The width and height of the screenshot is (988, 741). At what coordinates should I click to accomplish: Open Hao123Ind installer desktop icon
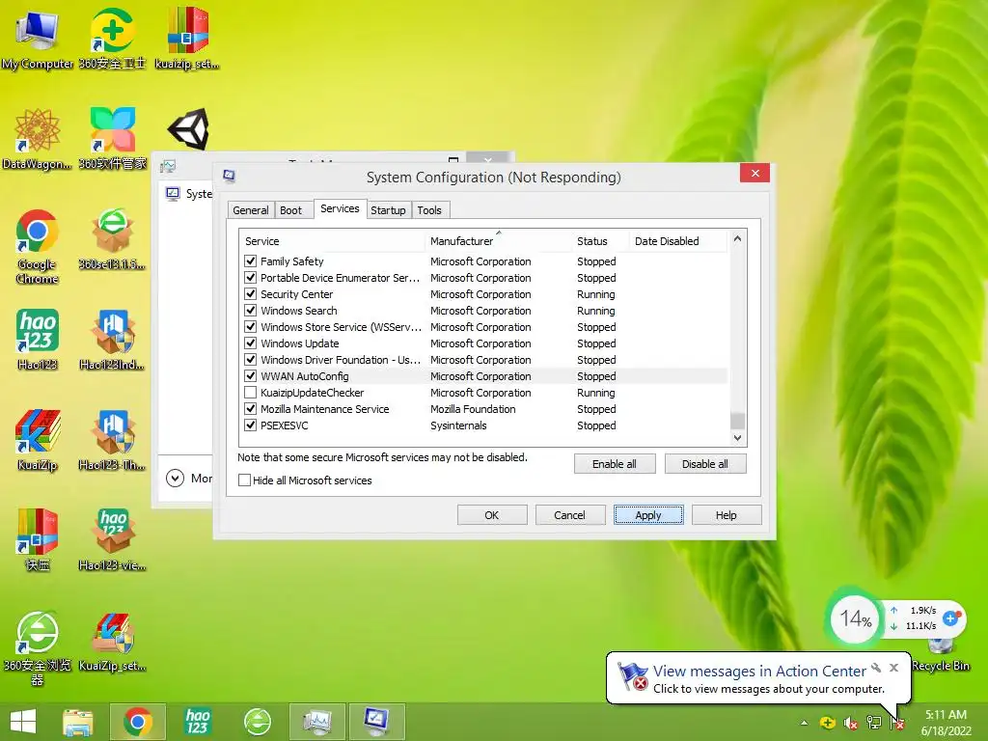point(112,340)
